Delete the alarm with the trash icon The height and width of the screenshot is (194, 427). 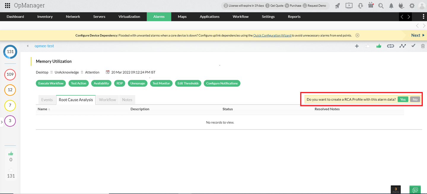point(423,46)
